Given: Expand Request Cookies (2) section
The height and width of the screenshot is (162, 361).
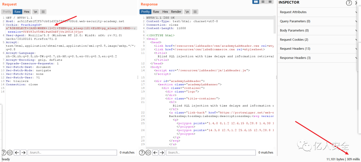Looking at the screenshot, I should pyautogui.click(x=318, y=40).
